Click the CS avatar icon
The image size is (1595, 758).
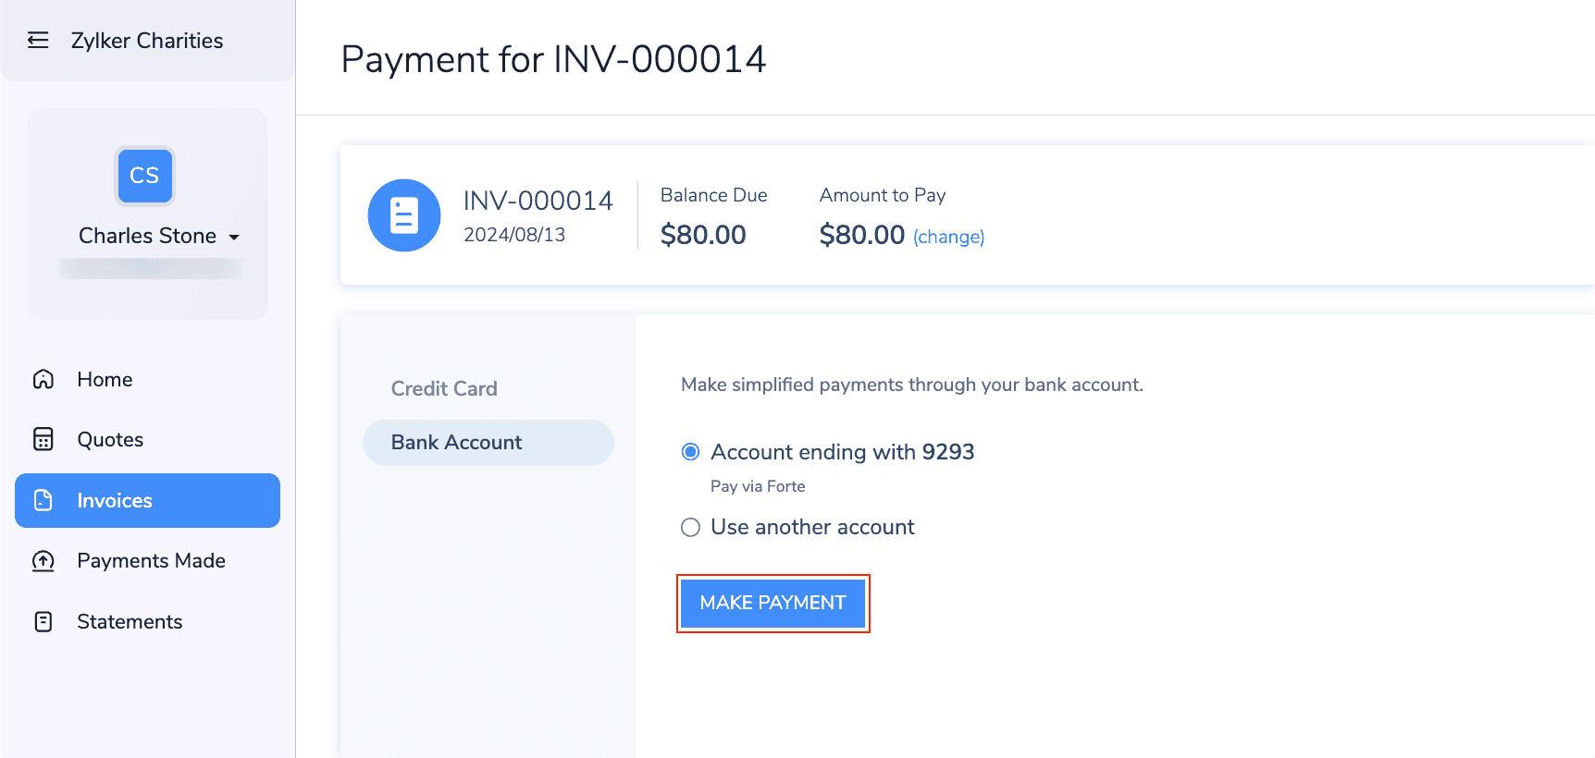click(x=144, y=176)
